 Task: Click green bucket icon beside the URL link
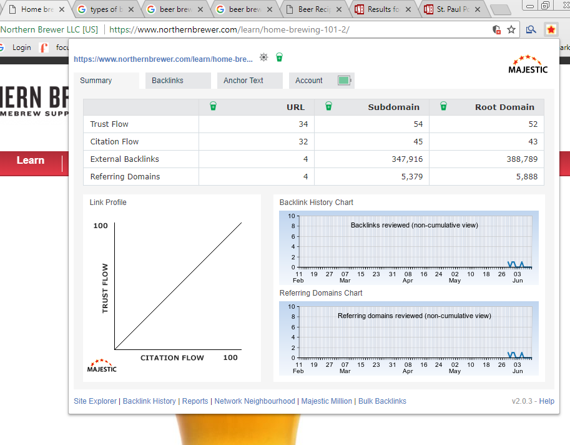point(279,57)
